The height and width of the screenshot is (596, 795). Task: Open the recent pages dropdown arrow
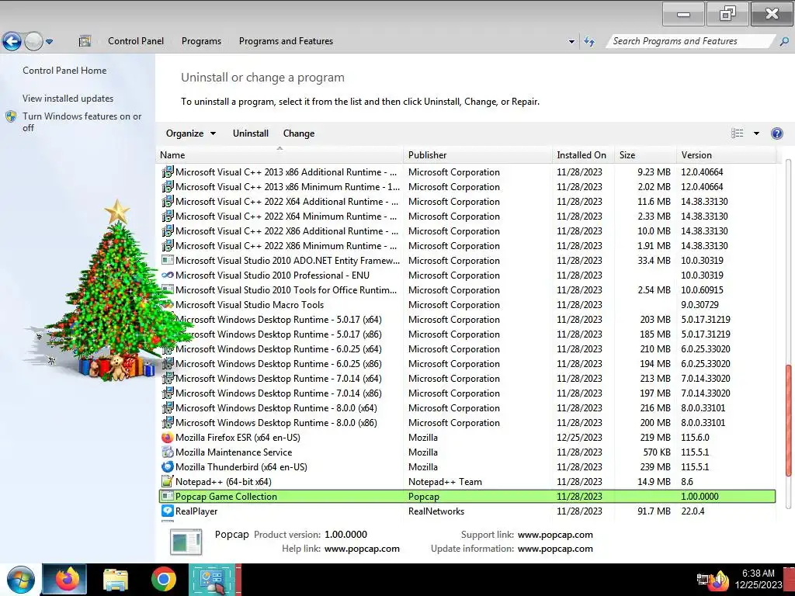pos(49,42)
